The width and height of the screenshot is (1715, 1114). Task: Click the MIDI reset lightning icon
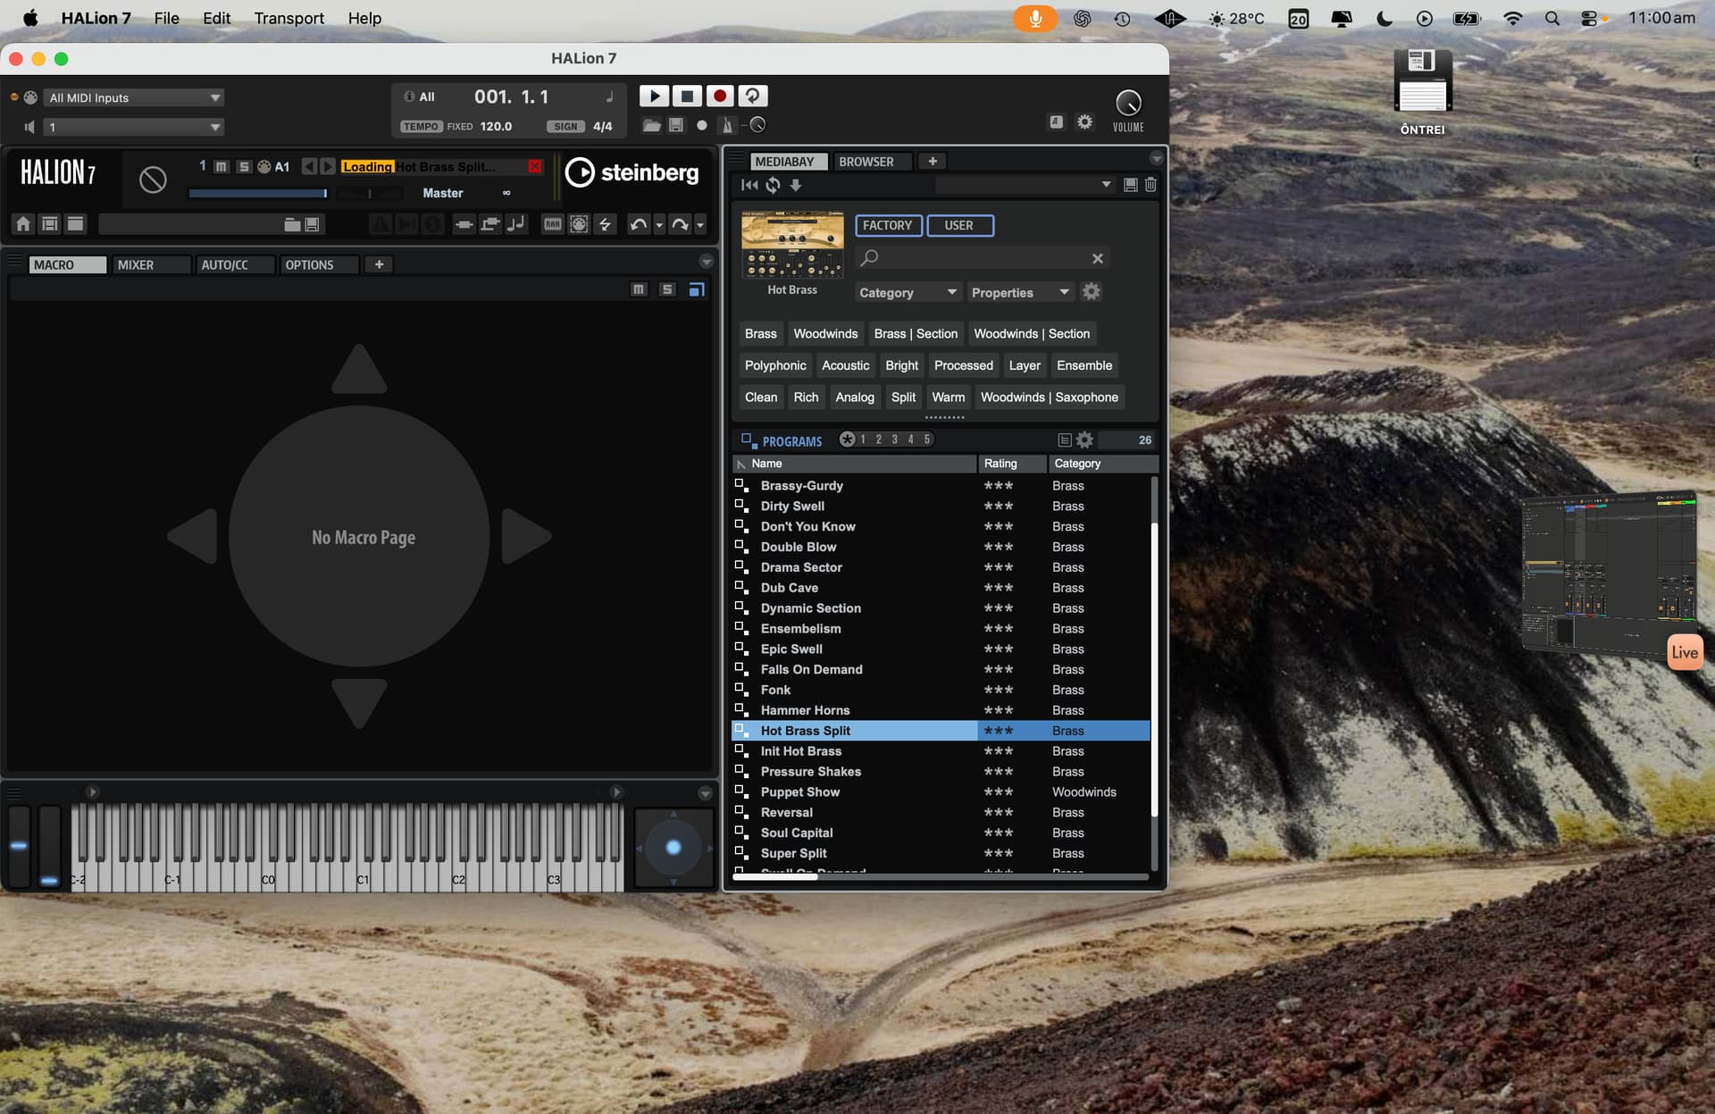606,224
